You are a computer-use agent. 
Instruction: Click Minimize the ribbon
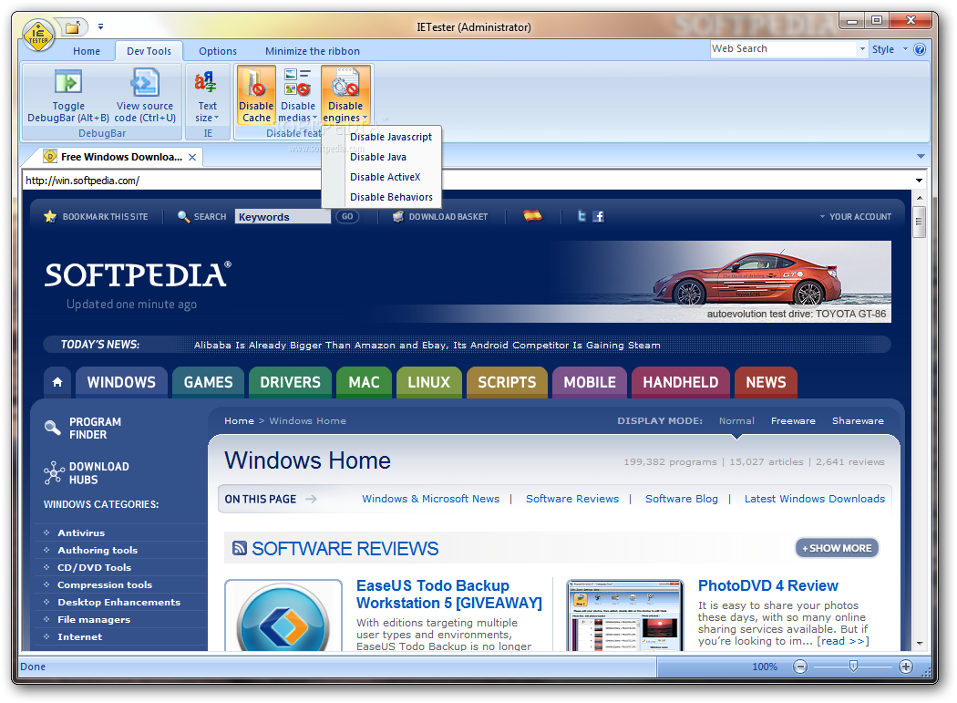(313, 51)
